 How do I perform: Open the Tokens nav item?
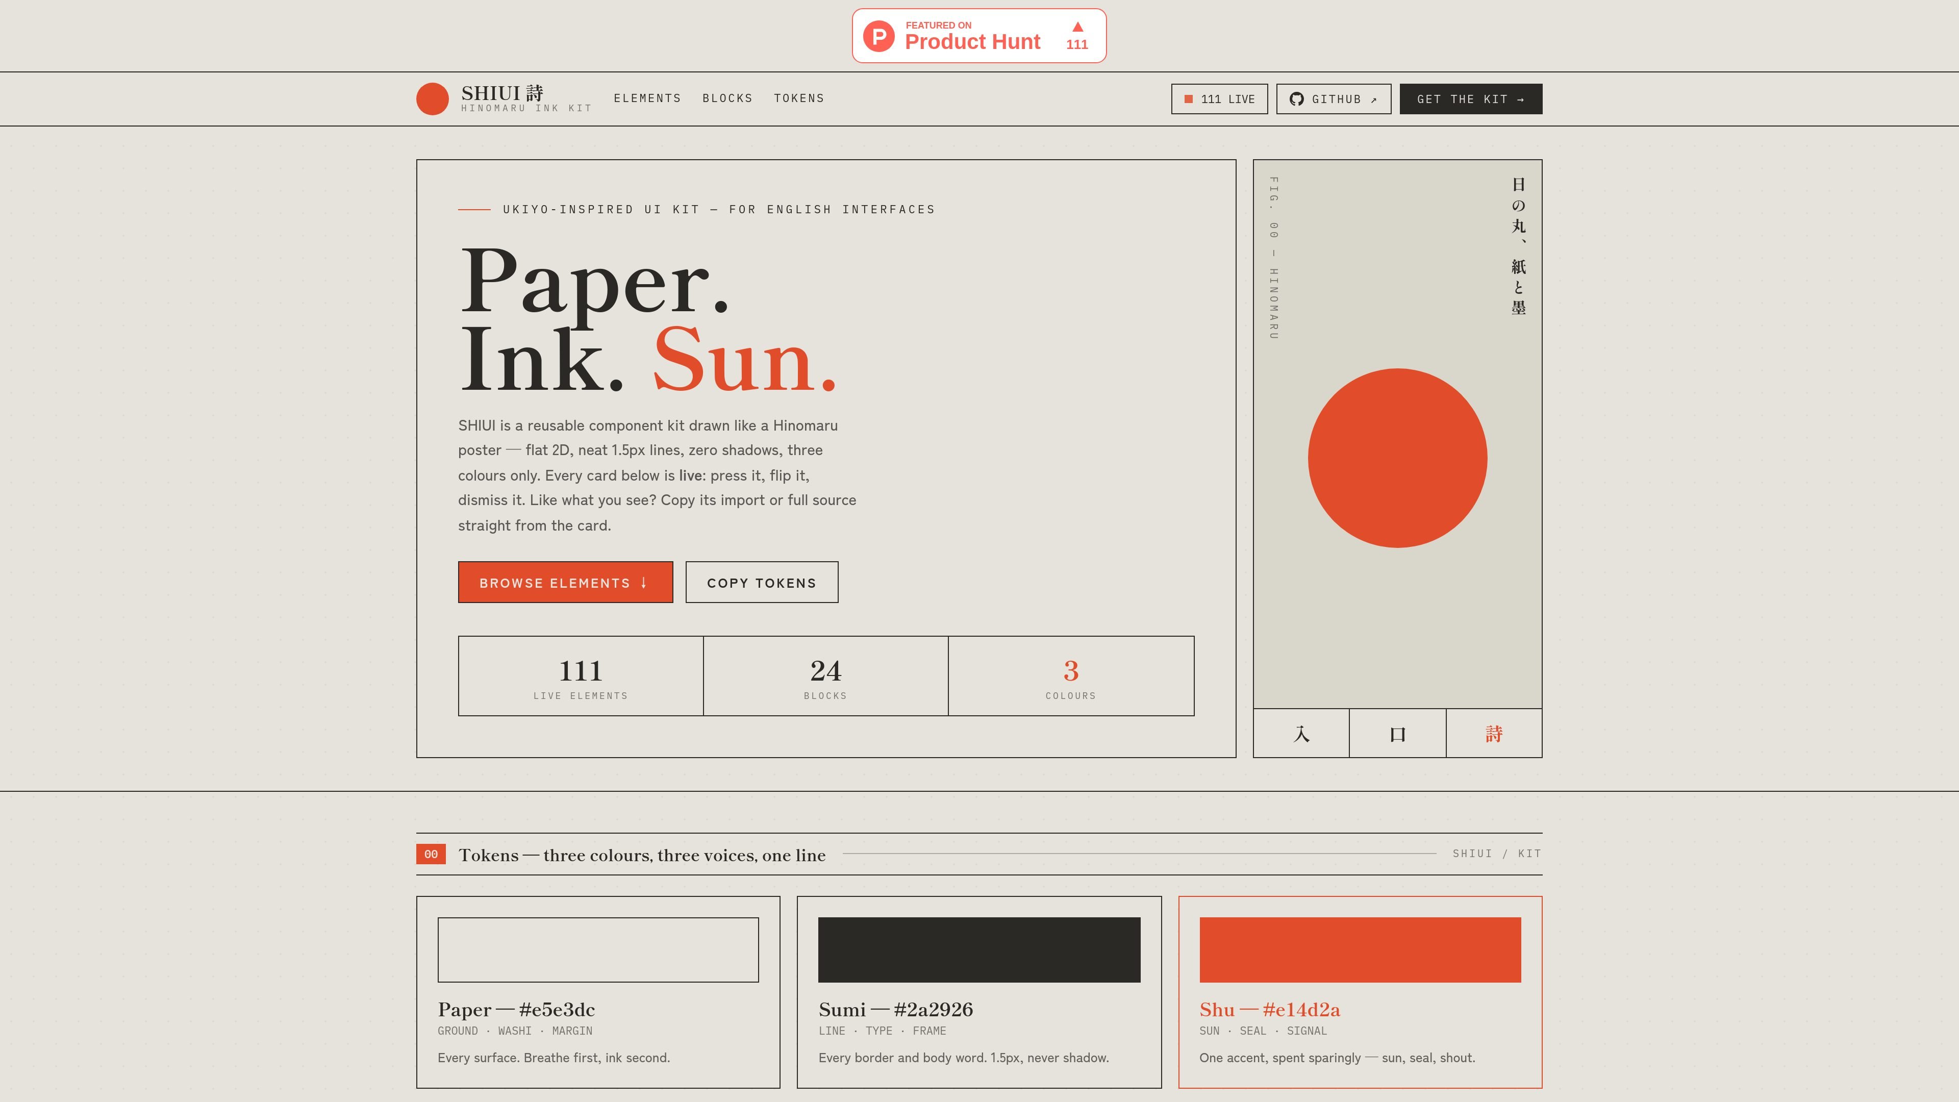click(x=798, y=98)
